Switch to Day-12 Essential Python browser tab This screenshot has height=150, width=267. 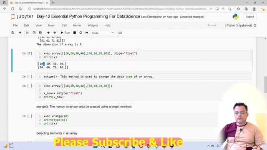coord(29,3)
